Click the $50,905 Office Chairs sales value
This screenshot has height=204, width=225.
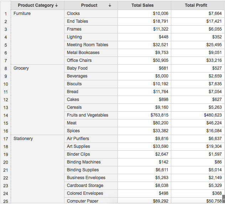(x=161, y=60)
